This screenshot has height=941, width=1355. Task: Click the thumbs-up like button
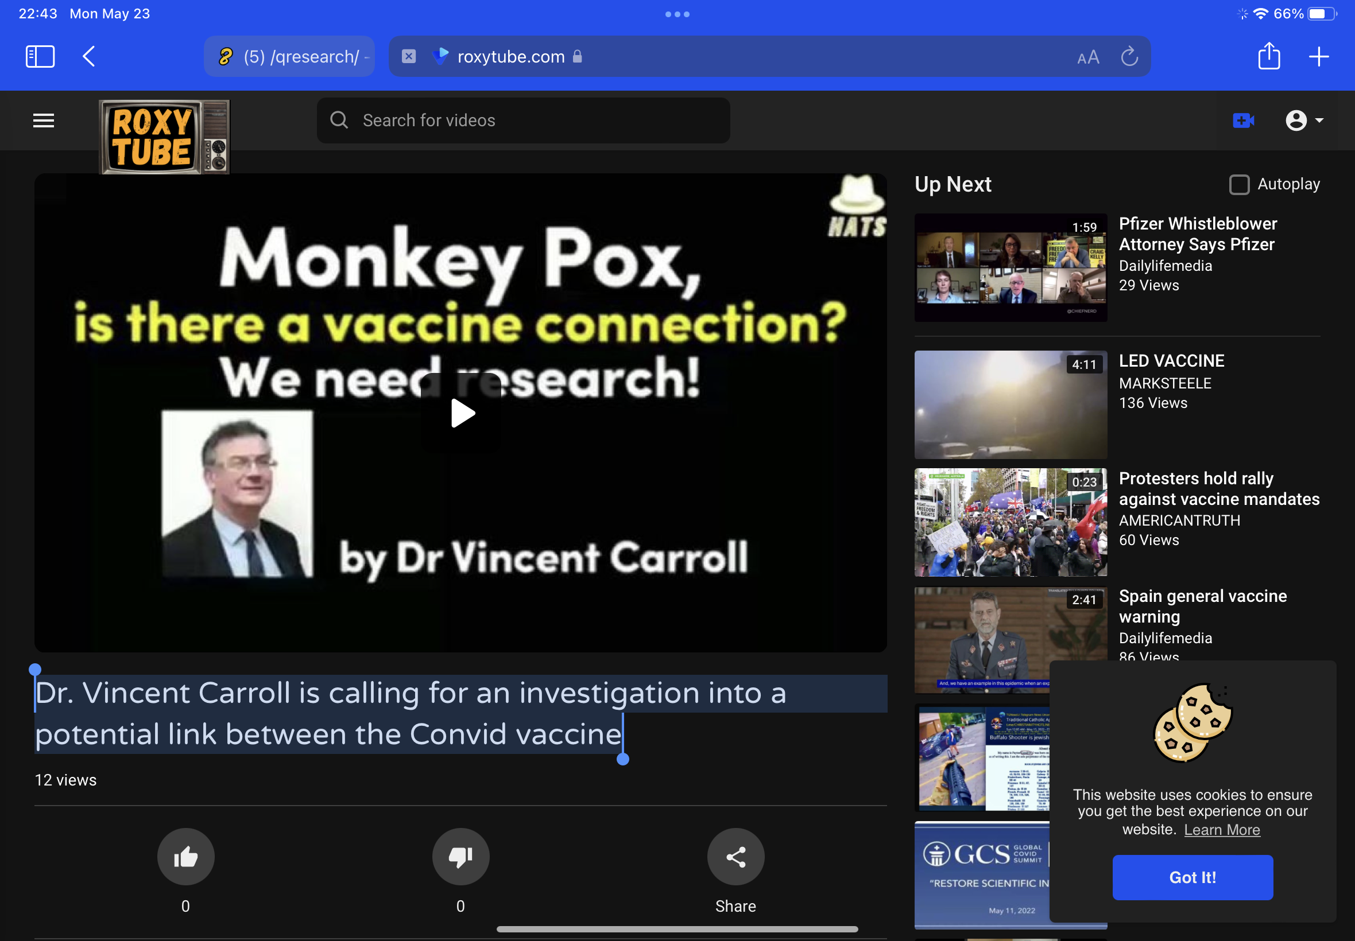point(185,857)
